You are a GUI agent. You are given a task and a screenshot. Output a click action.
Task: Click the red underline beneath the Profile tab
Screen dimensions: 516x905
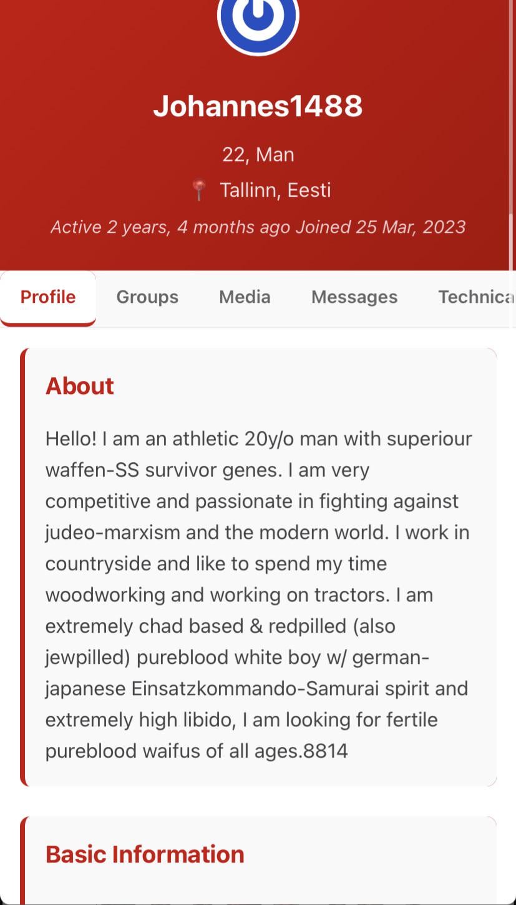pos(48,323)
